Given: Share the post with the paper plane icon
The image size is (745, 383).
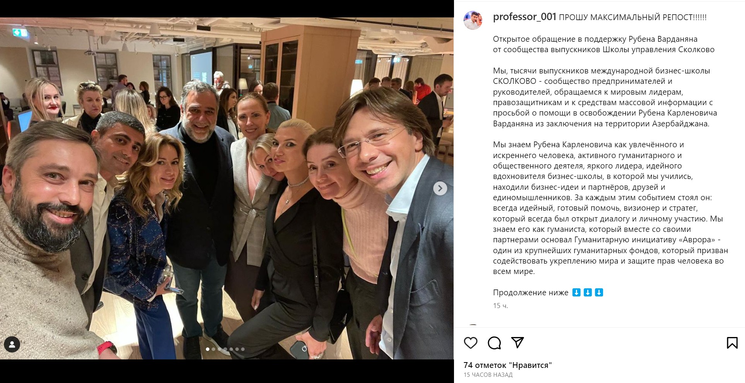Looking at the screenshot, I should pyautogui.click(x=517, y=342).
